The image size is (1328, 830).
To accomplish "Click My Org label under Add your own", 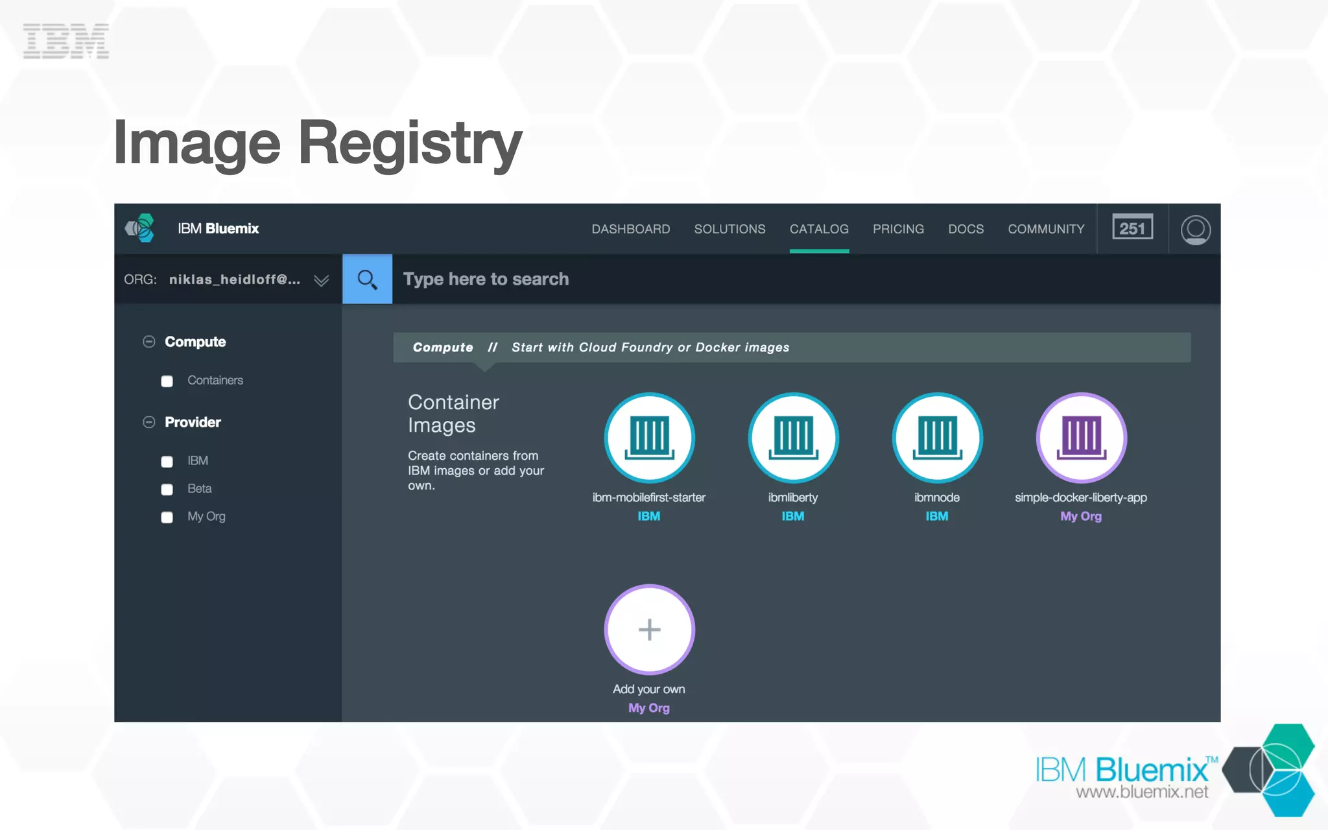I will [x=649, y=708].
